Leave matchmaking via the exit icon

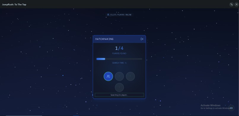coord(142,39)
